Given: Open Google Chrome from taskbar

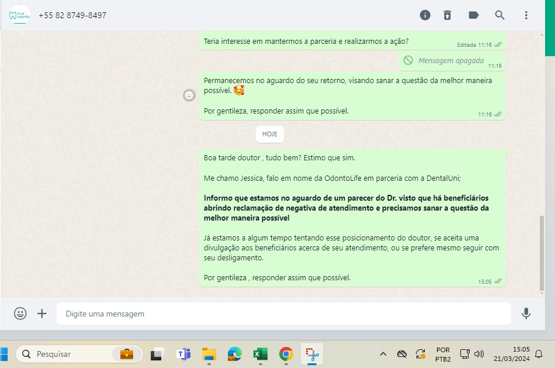Looking at the screenshot, I should tap(286, 354).
